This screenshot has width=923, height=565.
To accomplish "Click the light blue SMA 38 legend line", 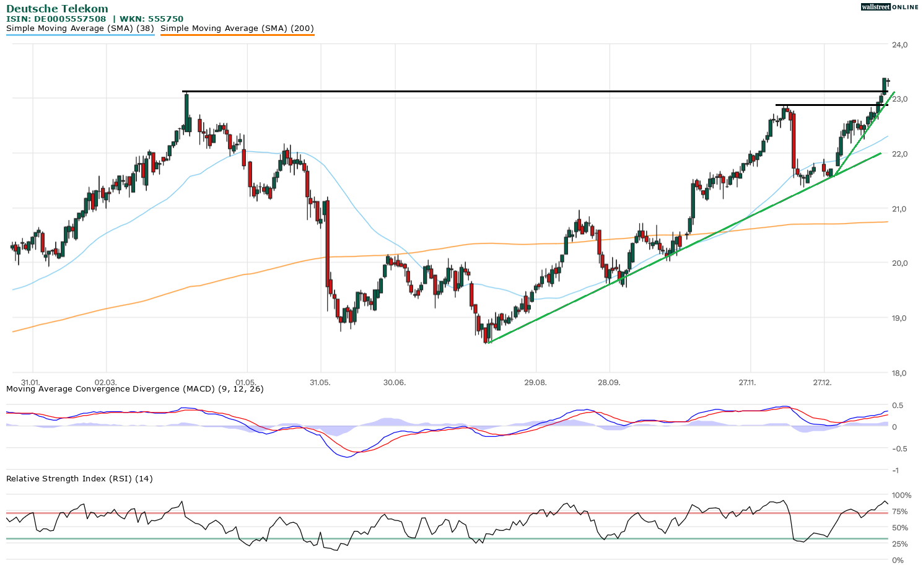I will (80, 35).
